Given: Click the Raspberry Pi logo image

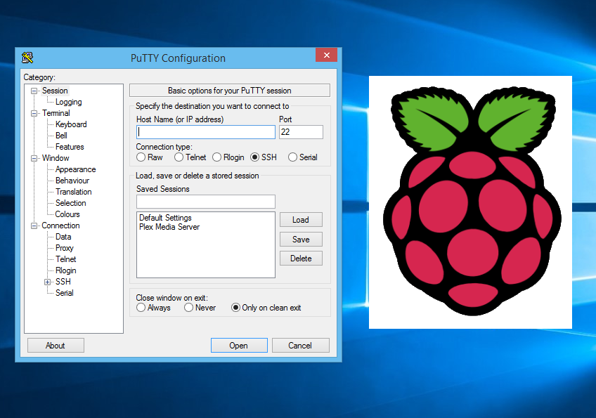Looking at the screenshot, I should [470, 202].
